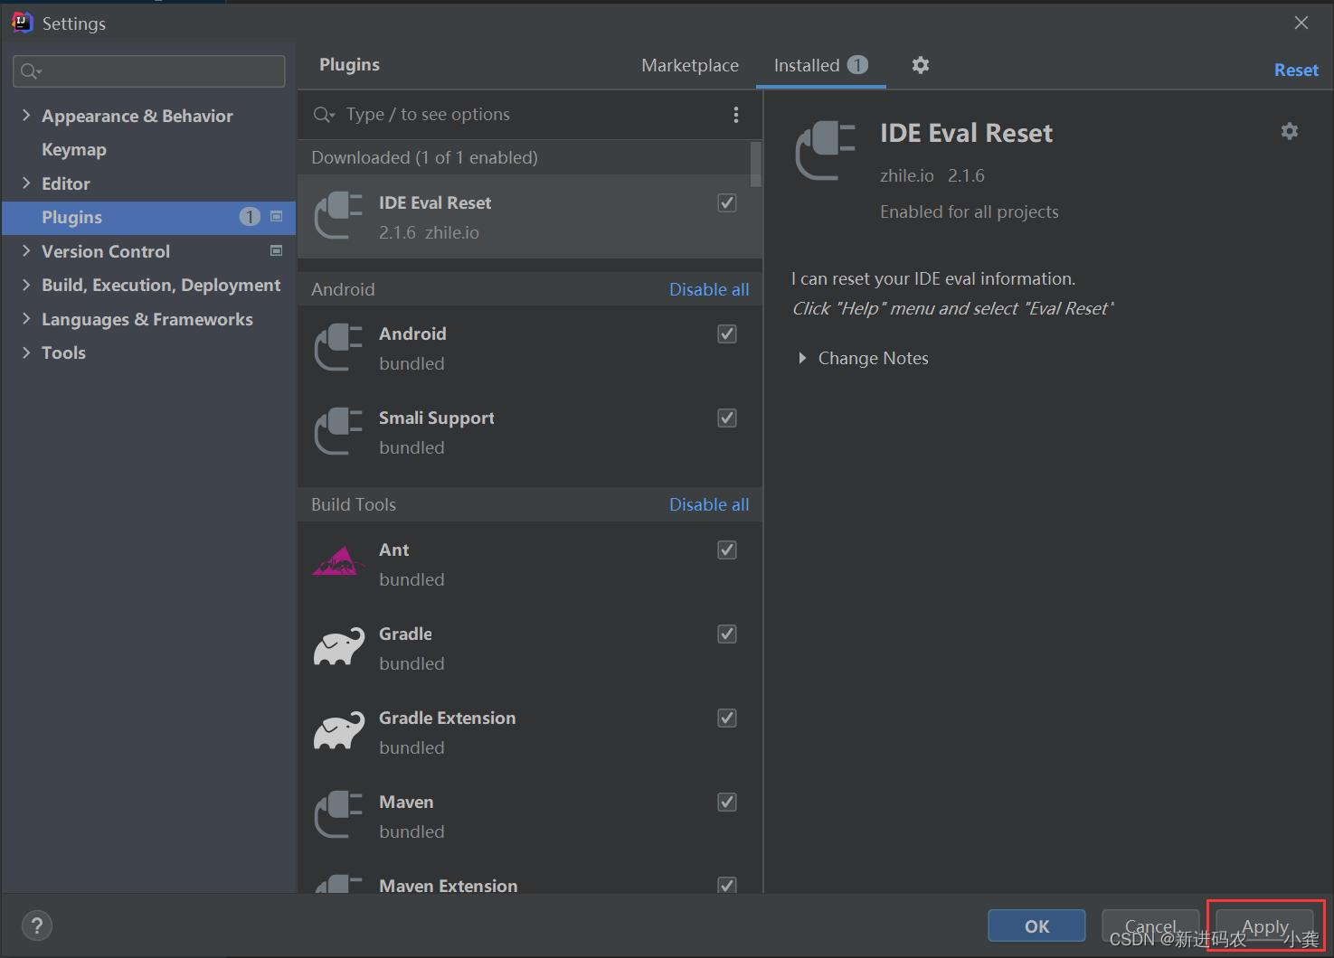Click the zhile.io vendor text in details

(x=906, y=175)
